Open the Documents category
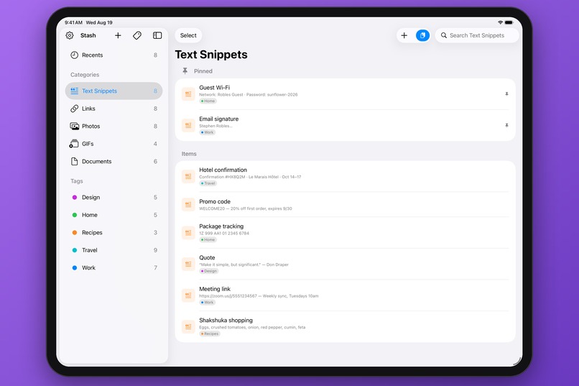This screenshot has height=386, width=579. [114, 162]
